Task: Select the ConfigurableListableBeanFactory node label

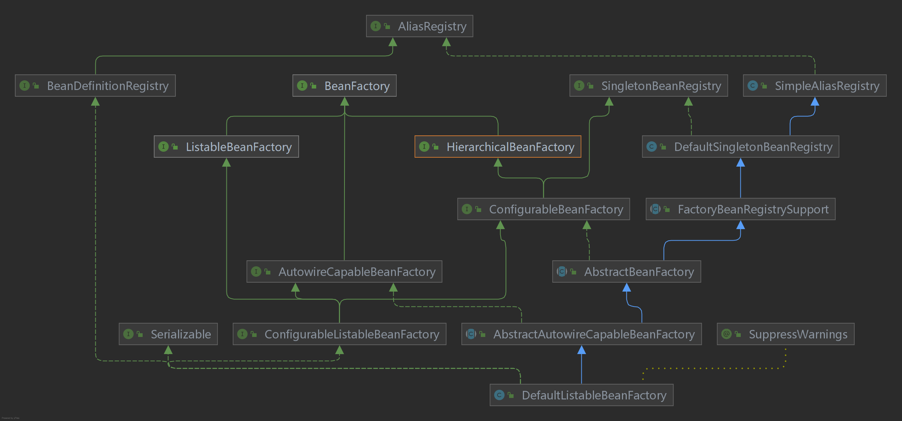Action: click(x=352, y=334)
